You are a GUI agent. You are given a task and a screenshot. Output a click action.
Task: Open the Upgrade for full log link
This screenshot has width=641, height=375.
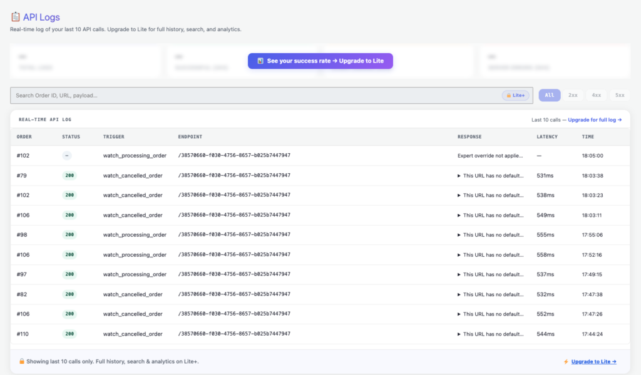point(595,120)
